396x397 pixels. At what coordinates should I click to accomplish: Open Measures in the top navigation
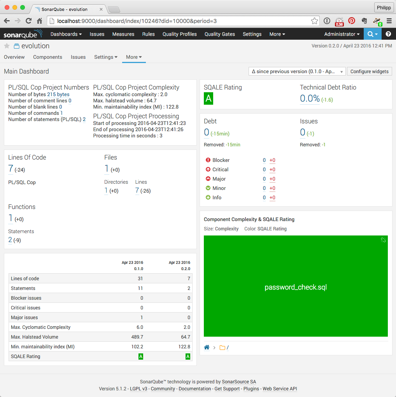click(123, 34)
